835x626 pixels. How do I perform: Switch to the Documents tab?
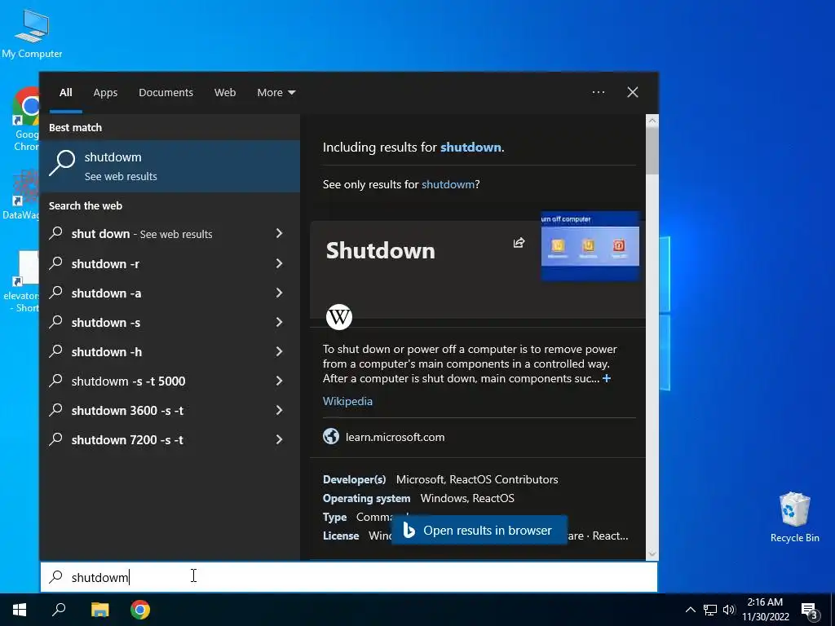166,92
